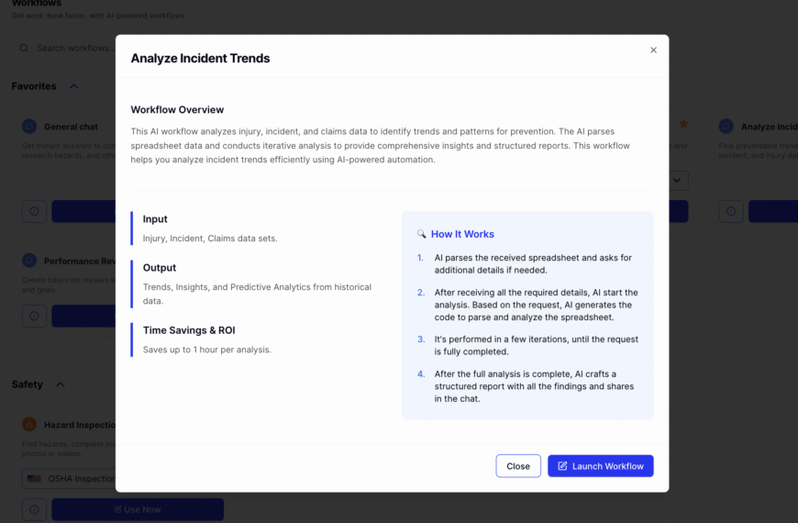Click the Launch Workflow button

pyautogui.click(x=601, y=466)
